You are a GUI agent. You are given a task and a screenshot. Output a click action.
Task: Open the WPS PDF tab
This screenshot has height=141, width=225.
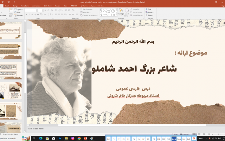[74, 6]
